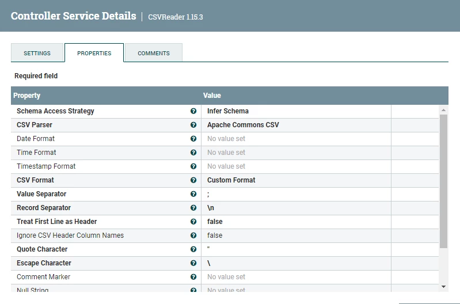
Task: Select the Timestamp Format property name
Action: point(46,166)
